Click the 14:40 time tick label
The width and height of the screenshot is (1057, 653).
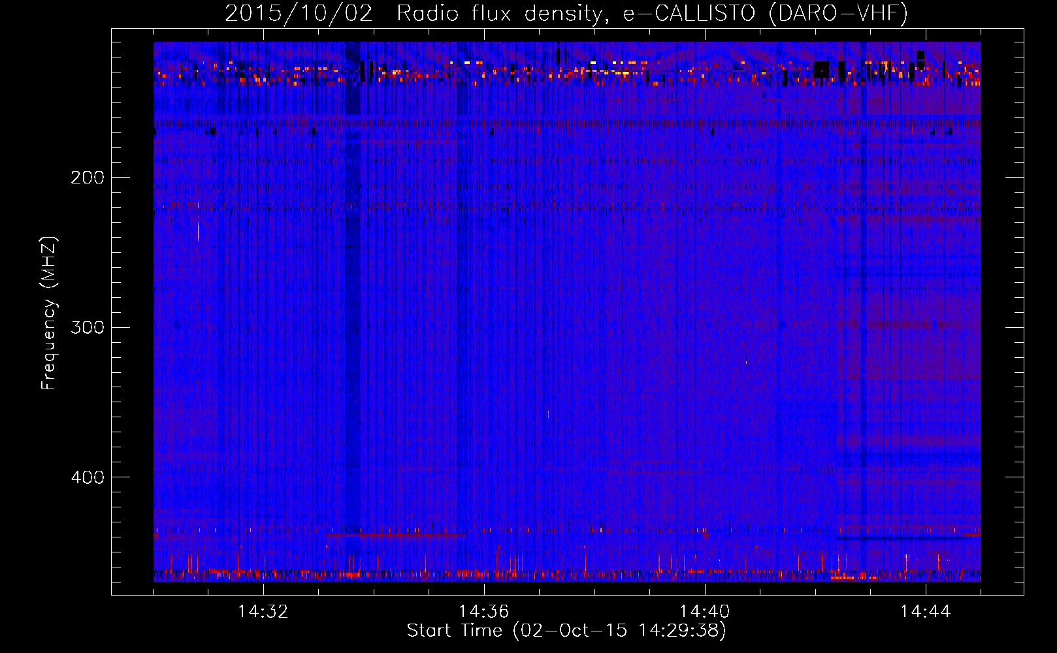[705, 612]
